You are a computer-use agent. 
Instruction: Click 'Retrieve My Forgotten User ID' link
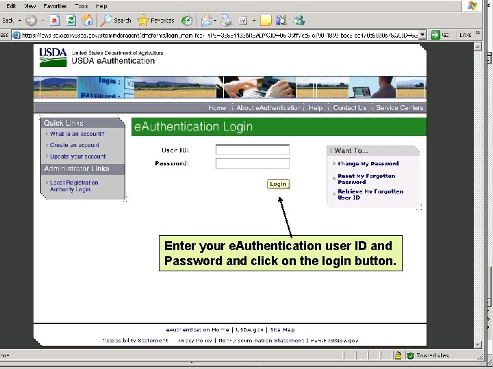(370, 195)
